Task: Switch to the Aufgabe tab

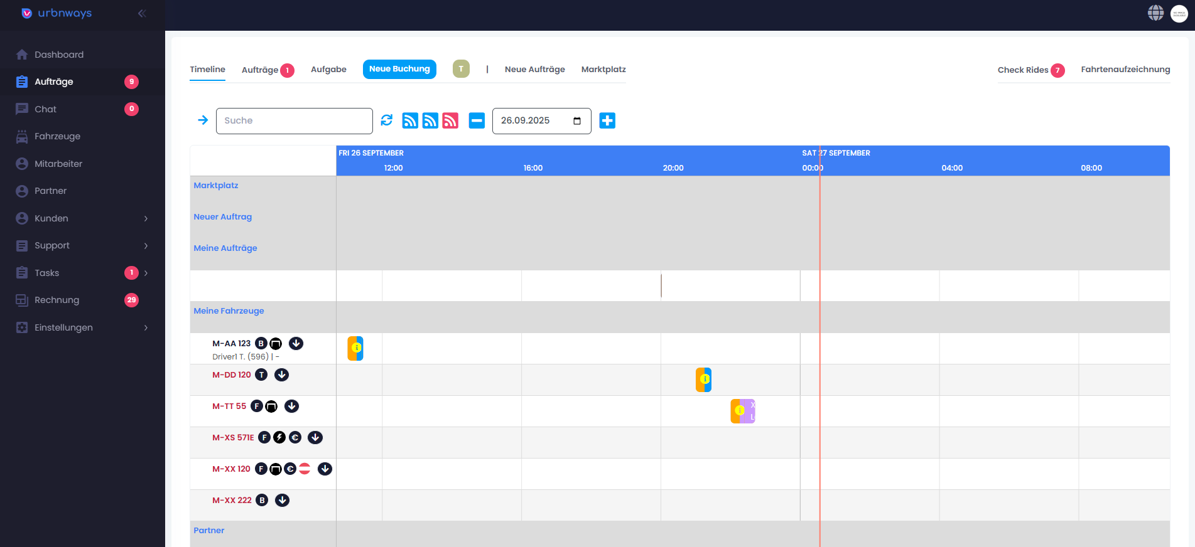Action: coord(328,70)
